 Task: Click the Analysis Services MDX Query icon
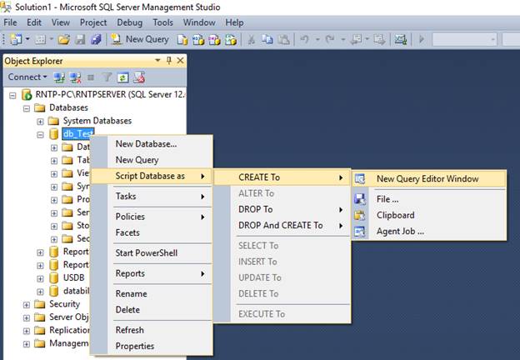point(198,40)
